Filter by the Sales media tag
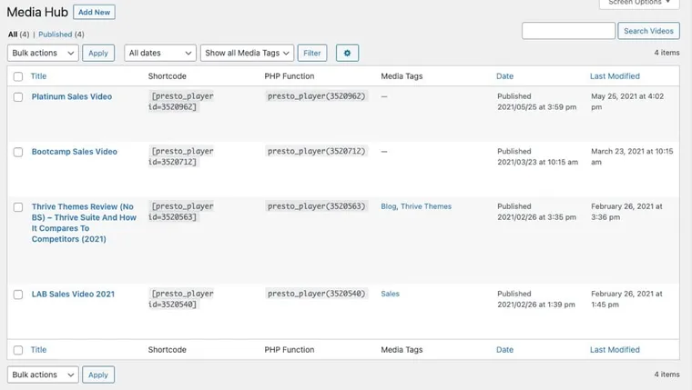This screenshot has width=692, height=390. (390, 294)
